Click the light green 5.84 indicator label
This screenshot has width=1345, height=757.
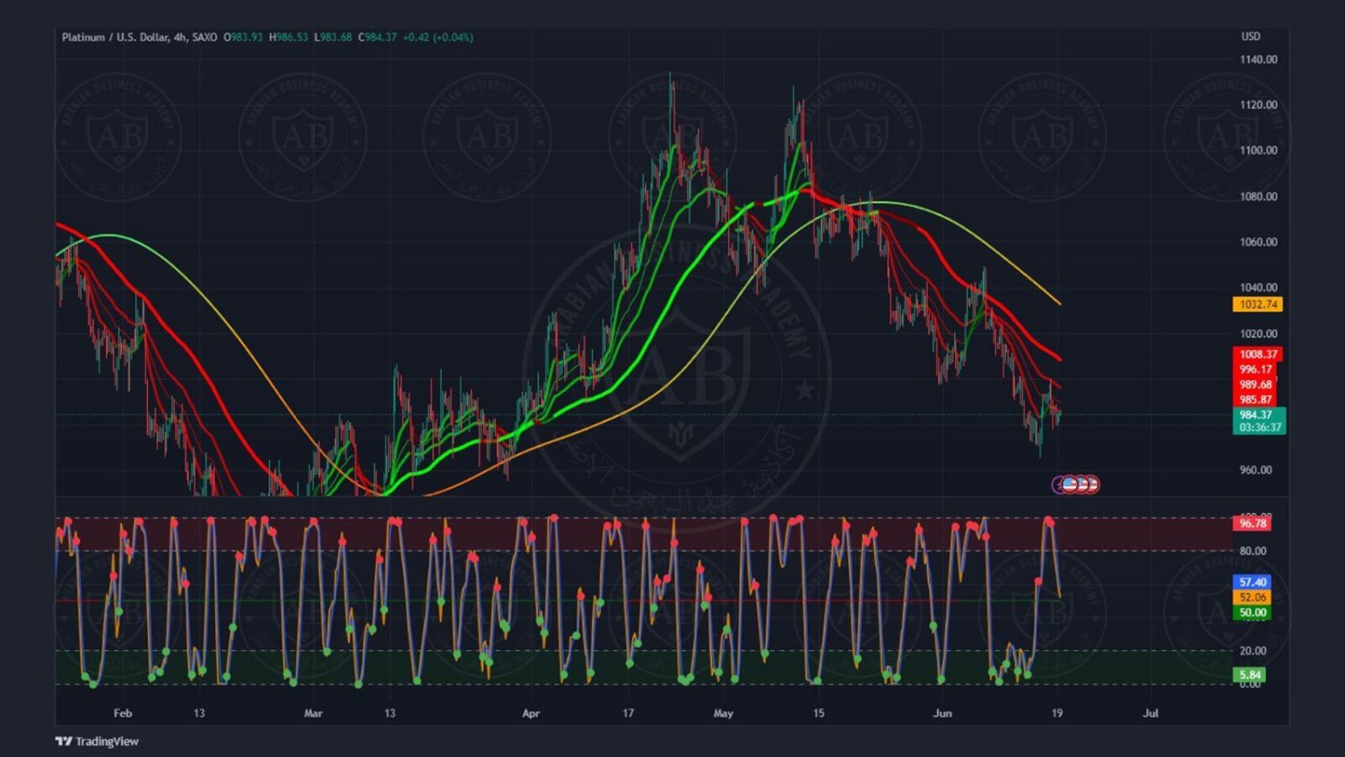[x=1250, y=674]
